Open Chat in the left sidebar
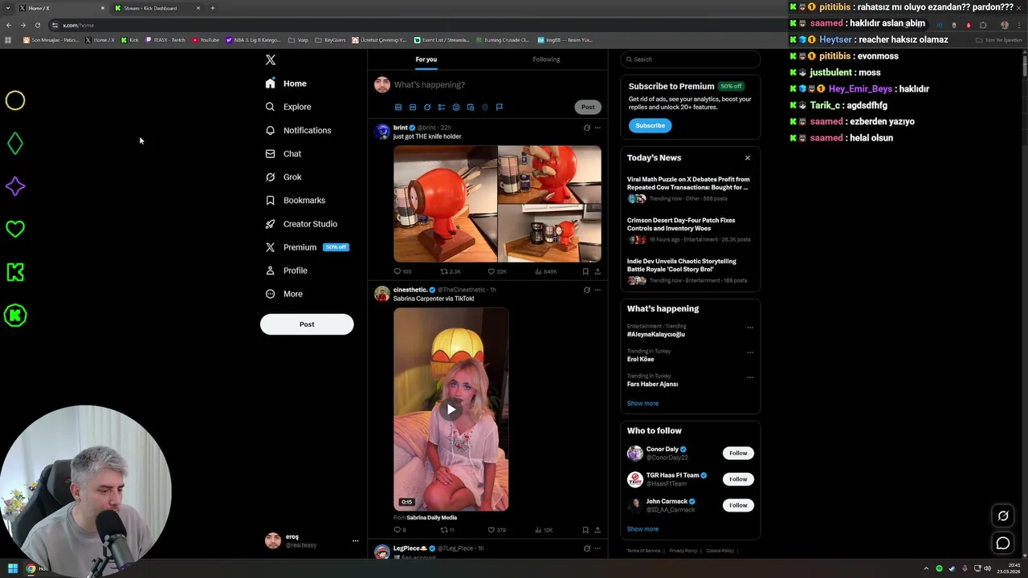 pyautogui.click(x=284, y=153)
